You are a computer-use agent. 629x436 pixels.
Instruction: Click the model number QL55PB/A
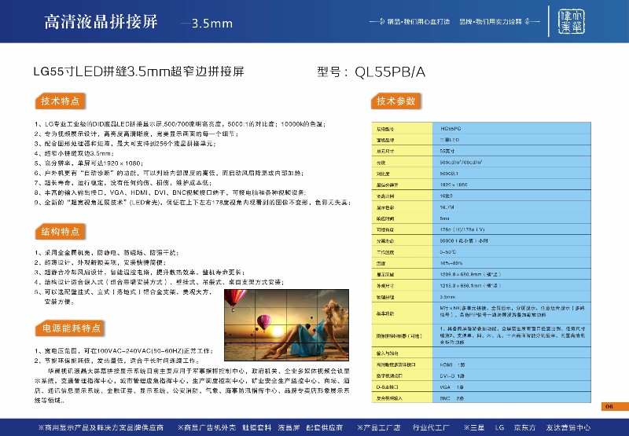pyautogui.click(x=370, y=72)
